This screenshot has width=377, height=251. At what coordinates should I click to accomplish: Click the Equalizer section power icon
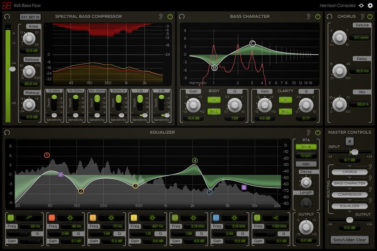[x=318, y=132]
